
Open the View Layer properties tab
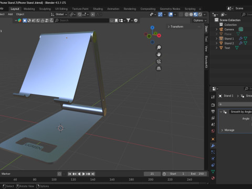tap(213, 118)
